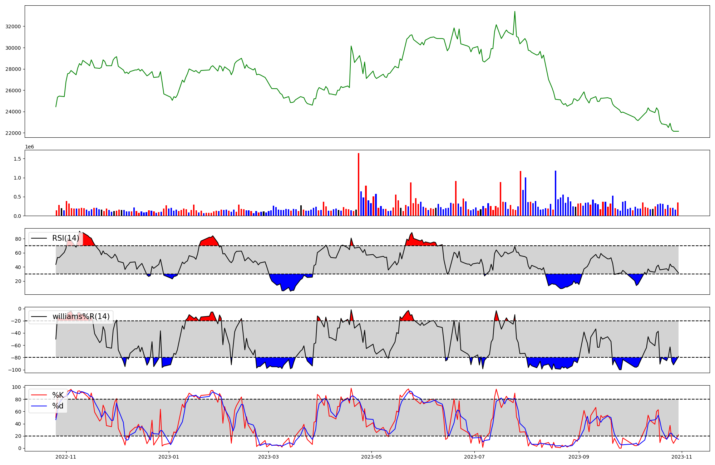Click the blue %d line sample in legend
The image size is (715, 465).
pyautogui.click(x=39, y=406)
